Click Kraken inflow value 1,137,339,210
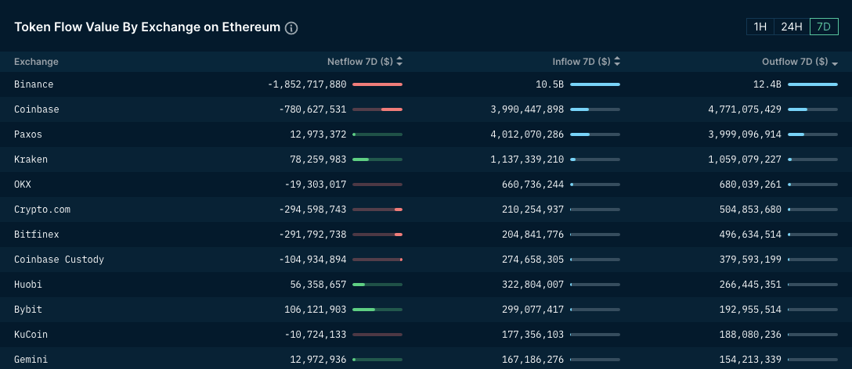The width and height of the screenshot is (852, 369). point(527,159)
